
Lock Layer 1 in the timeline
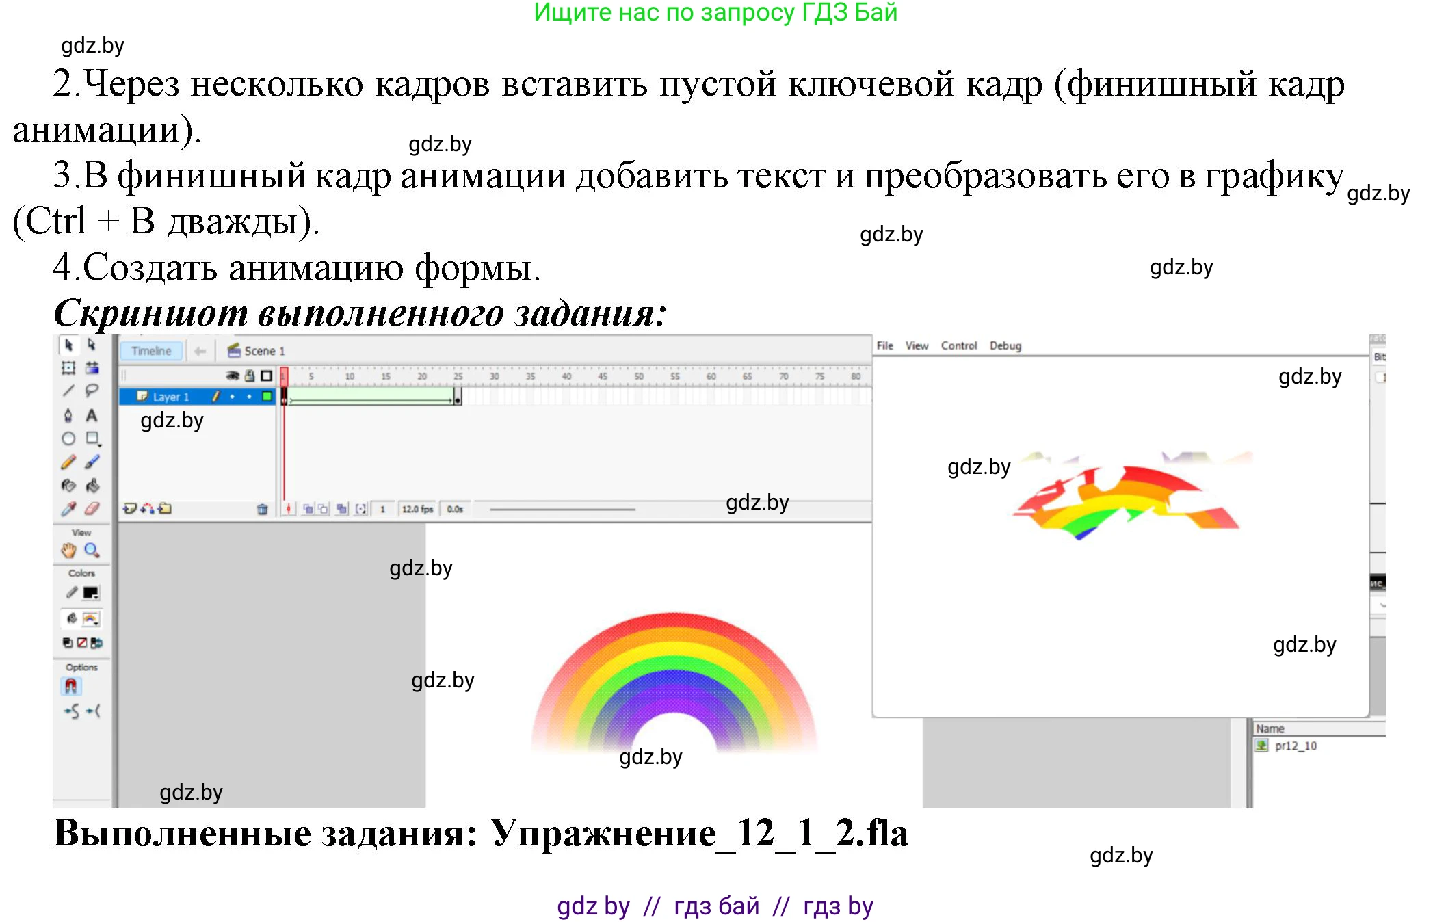[249, 397]
